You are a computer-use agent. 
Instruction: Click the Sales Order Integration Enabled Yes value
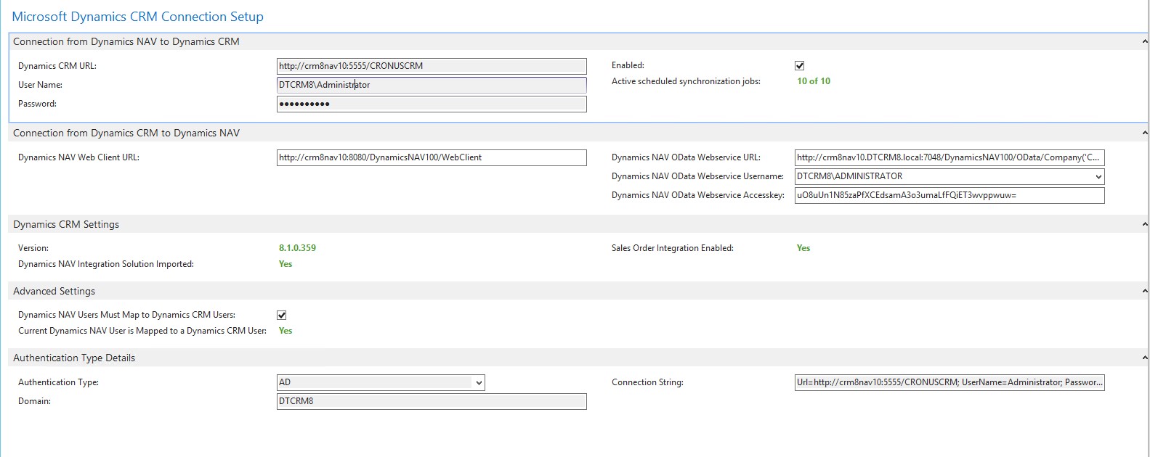coord(803,248)
